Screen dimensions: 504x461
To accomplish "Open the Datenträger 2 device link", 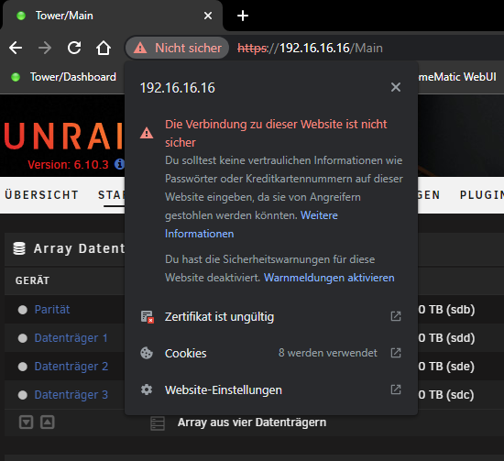I will click(x=71, y=367).
